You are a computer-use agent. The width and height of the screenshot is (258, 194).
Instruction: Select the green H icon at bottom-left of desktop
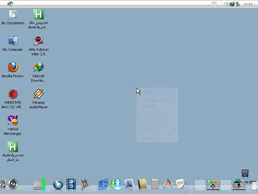[13, 147]
